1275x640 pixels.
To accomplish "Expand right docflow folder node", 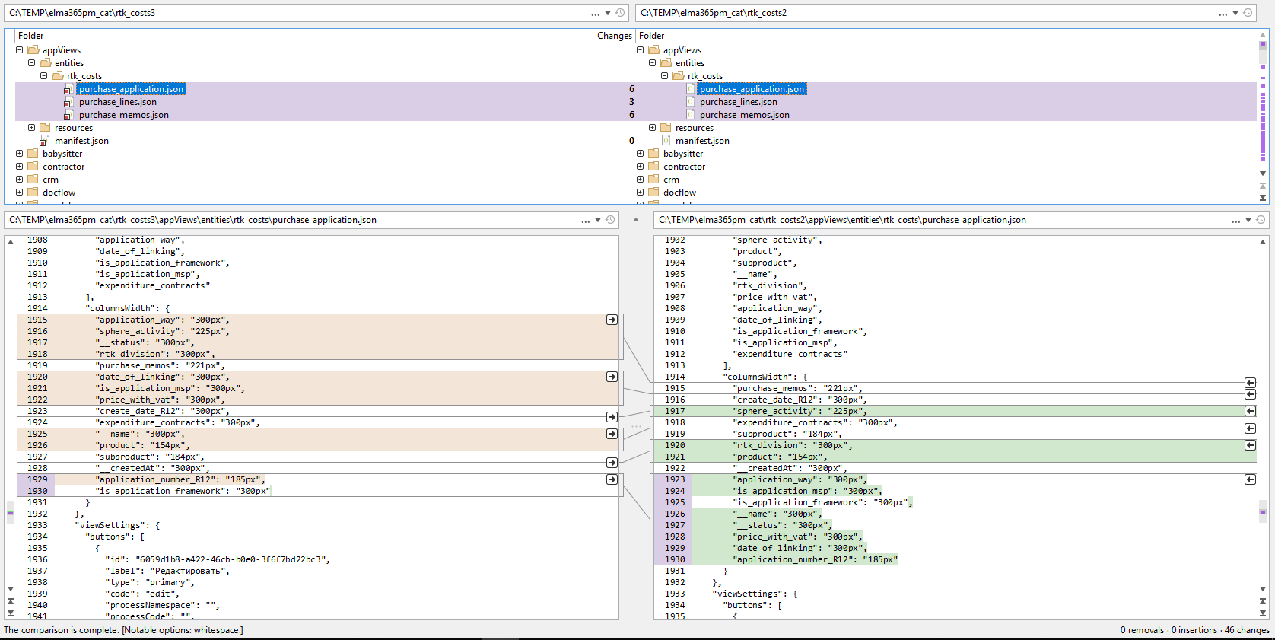I will pos(640,193).
